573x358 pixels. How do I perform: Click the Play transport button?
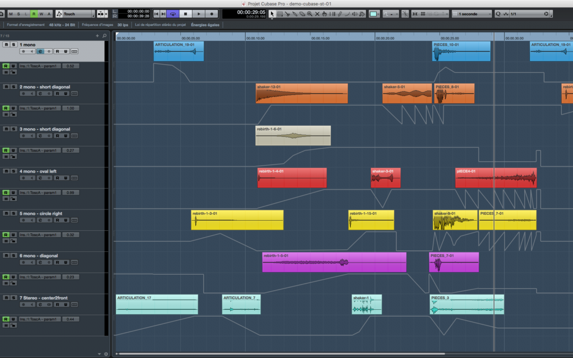pos(199,14)
